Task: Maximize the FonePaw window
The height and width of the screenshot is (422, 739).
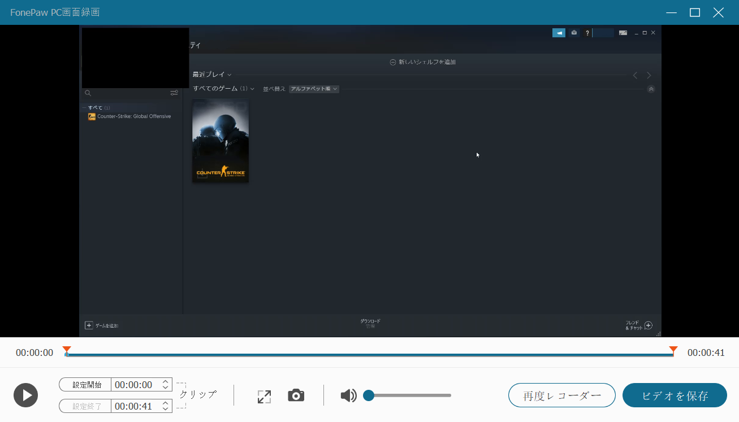Action: coord(695,12)
